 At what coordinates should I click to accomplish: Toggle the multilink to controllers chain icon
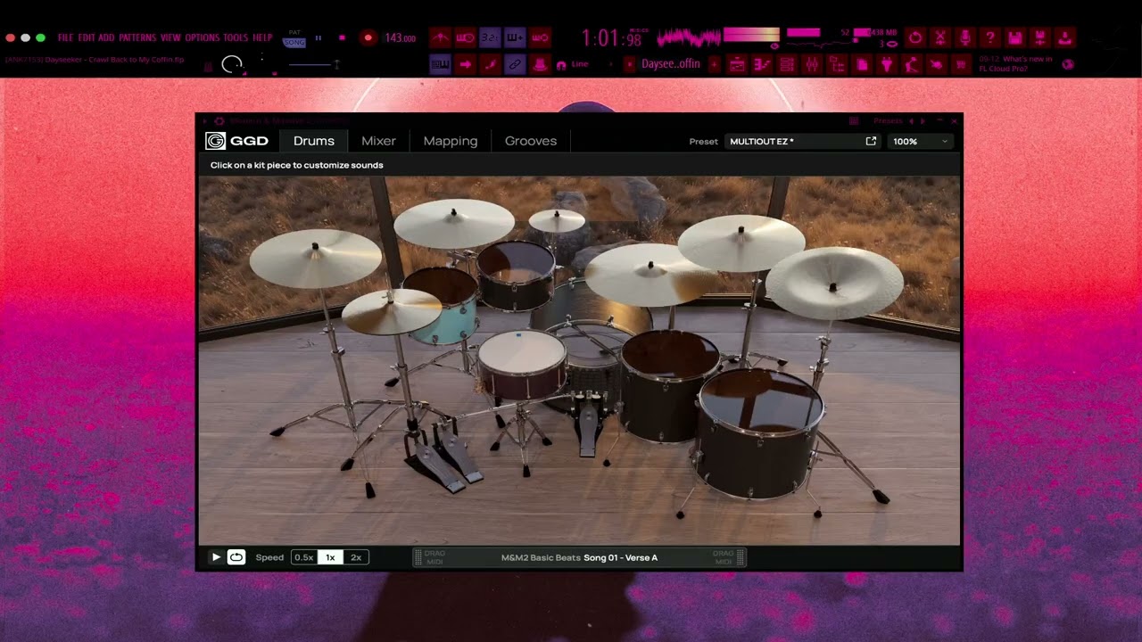516,64
